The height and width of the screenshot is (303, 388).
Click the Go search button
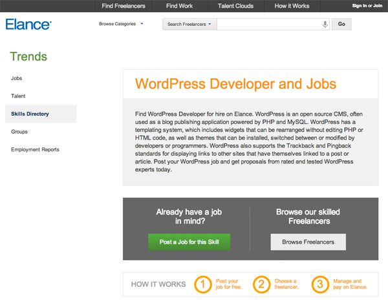pos(341,24)
